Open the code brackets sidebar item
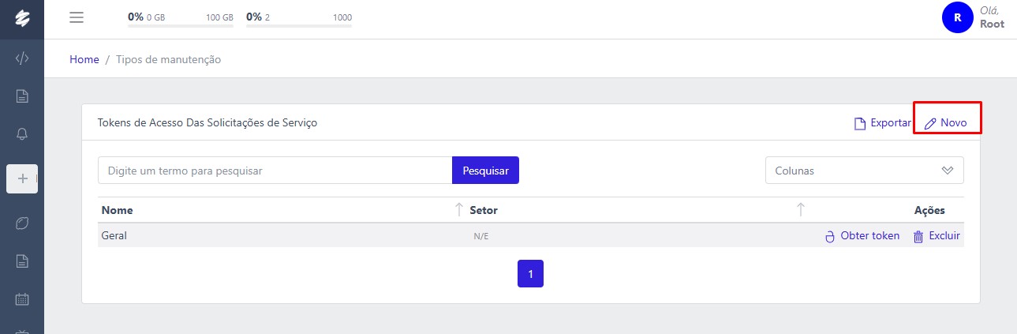 coord(22,58)
